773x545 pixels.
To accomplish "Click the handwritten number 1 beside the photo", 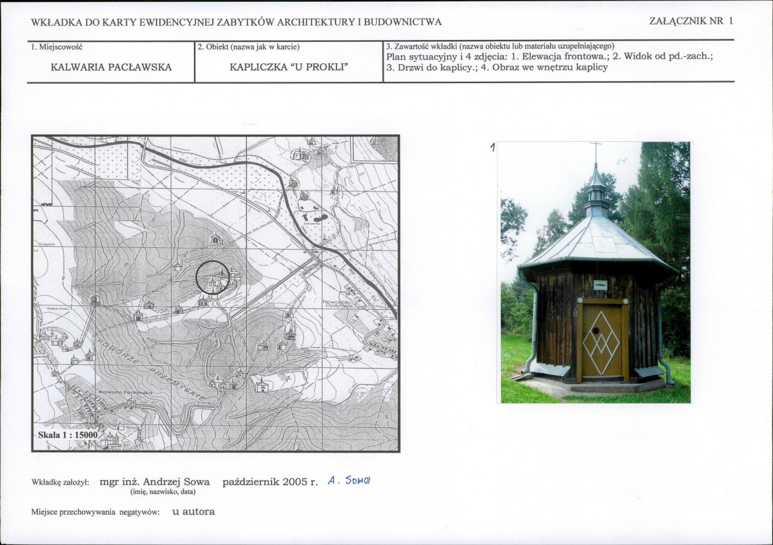I will 493,148.
